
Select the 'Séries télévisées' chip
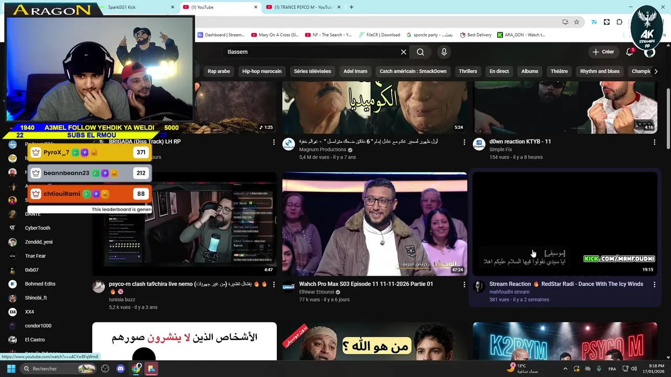[x=312, y=71]
